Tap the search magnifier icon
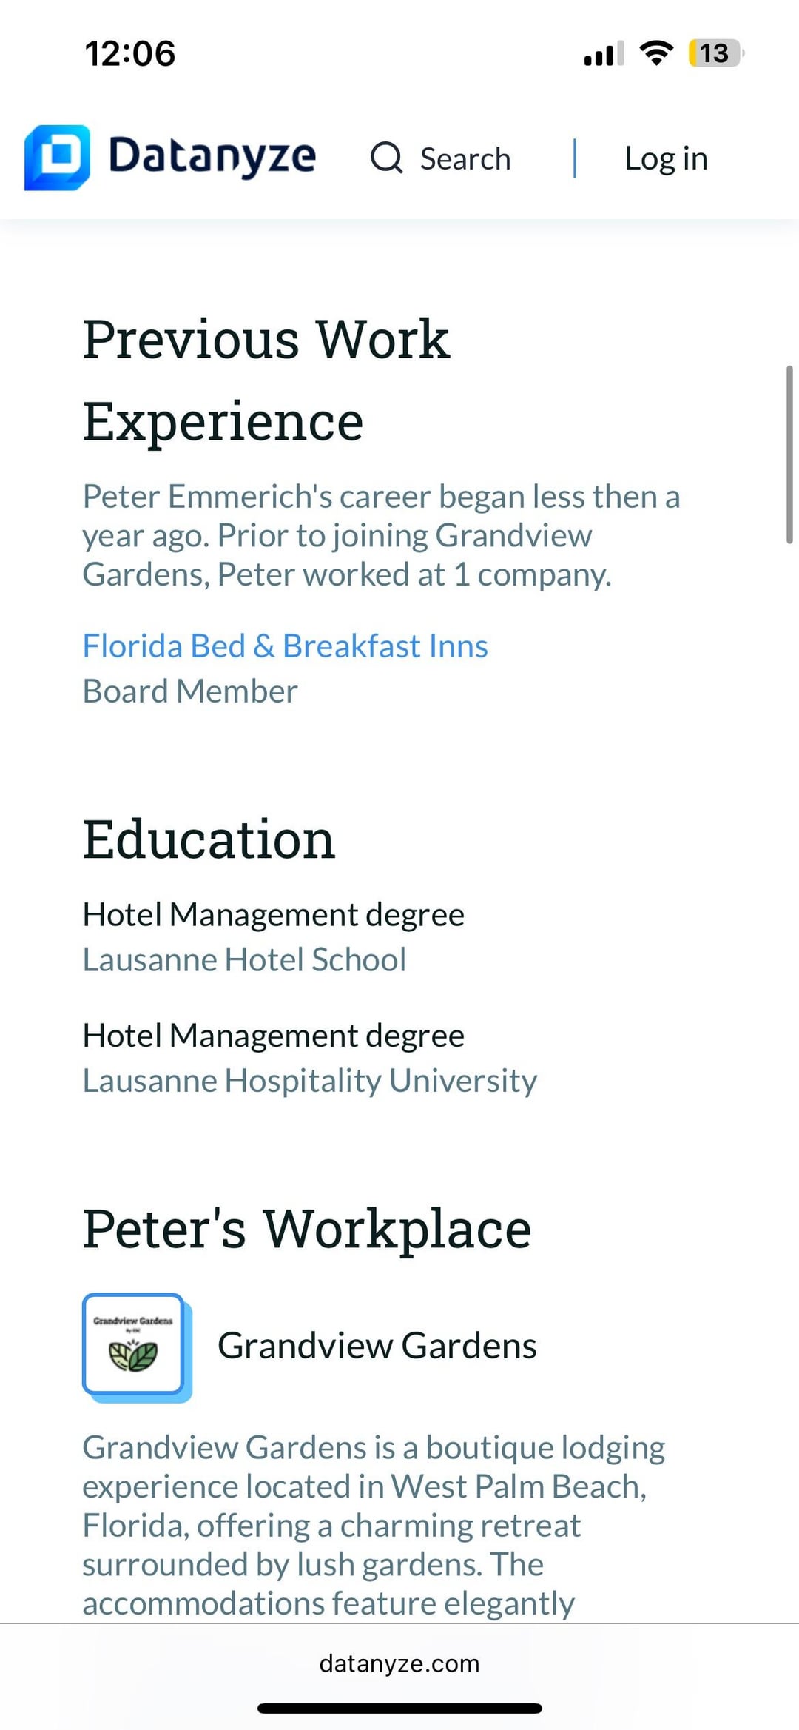799x1730 pixels. point(386,158)
